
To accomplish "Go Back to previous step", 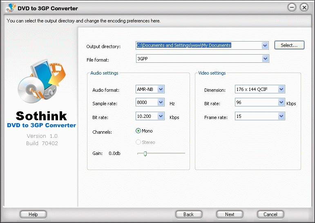I will [189, 214].
